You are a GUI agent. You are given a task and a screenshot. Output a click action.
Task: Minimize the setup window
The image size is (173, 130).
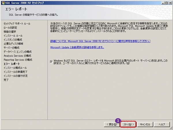pos(163,3)
